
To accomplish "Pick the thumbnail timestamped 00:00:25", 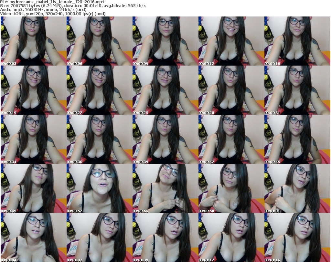I will click(165, 90).
